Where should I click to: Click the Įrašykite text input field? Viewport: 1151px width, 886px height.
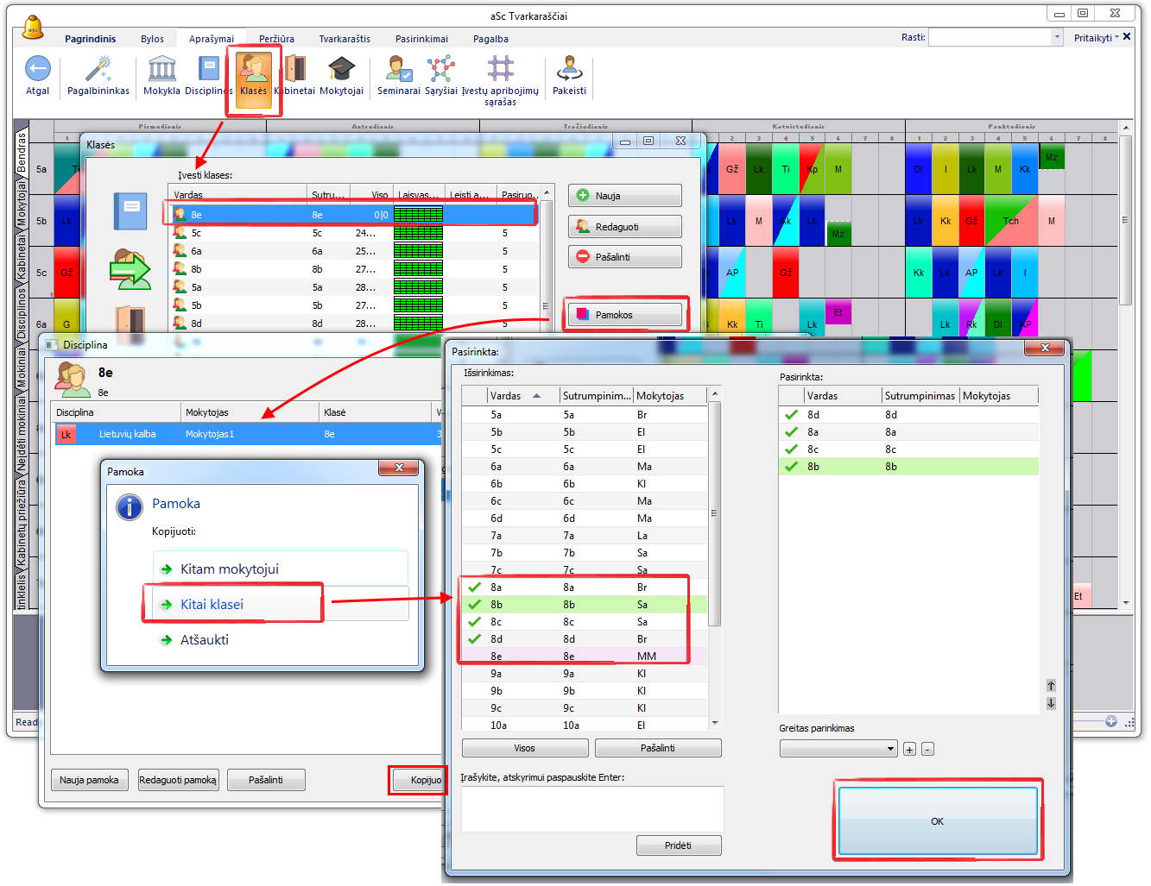(591, 809)
